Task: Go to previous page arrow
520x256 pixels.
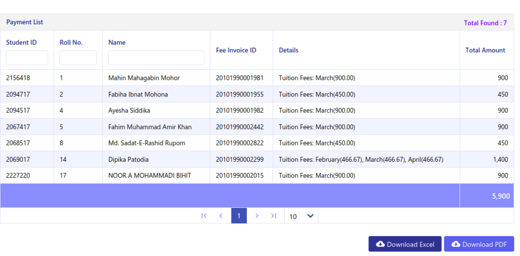Action: (221, 216)
